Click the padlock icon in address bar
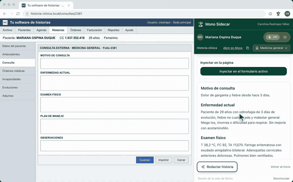293x182 pixels. point(27,14)
